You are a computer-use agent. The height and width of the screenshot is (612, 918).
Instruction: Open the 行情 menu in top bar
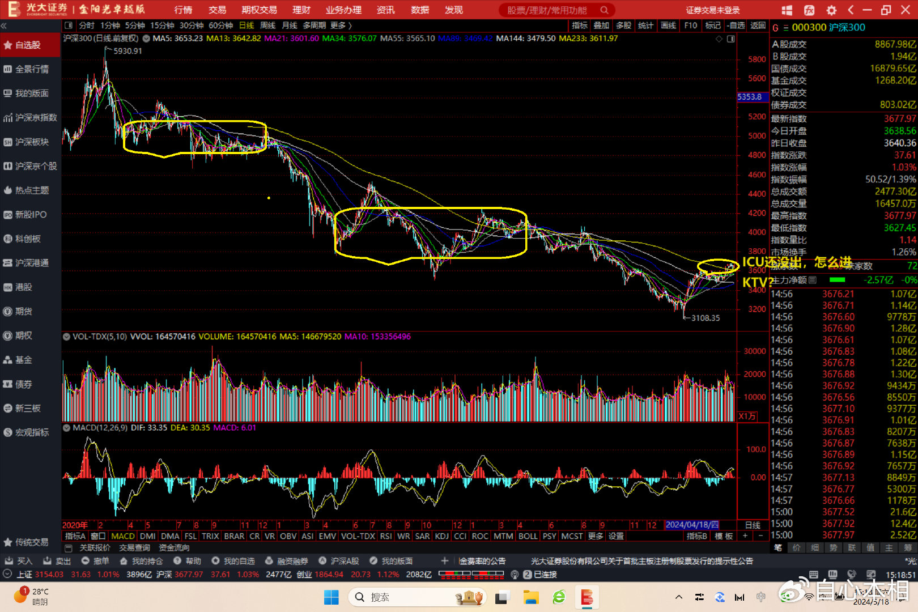(x=183, y=10)
